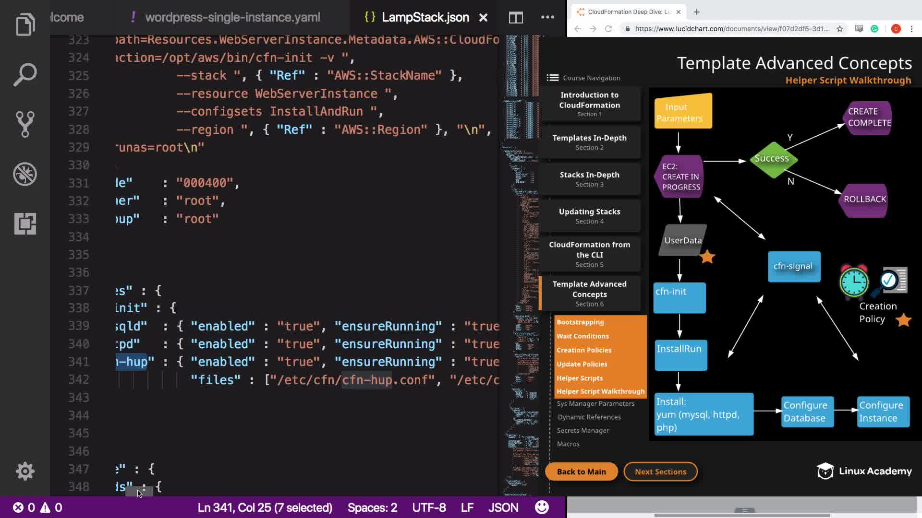Image resolution: width=922 pixels, height=518 pixels.
Task: Select the Sys Manager Parameters lesson
Action: [x=595, y=403]
